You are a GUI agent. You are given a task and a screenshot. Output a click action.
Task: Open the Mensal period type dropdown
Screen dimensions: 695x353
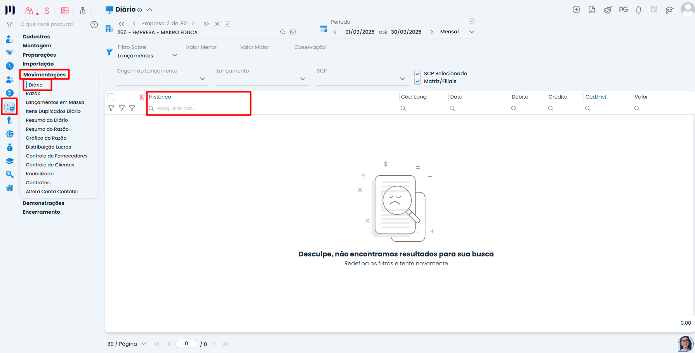click(x=471, y=32)
